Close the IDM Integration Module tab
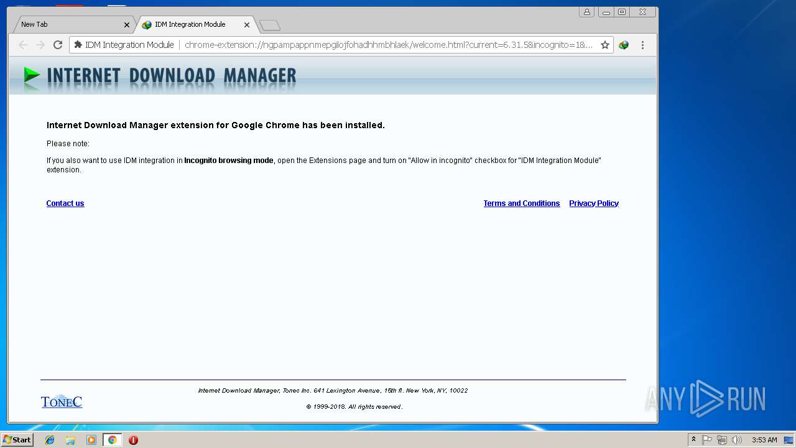Viewport: 796px width, 448px height. pos(247,25)
